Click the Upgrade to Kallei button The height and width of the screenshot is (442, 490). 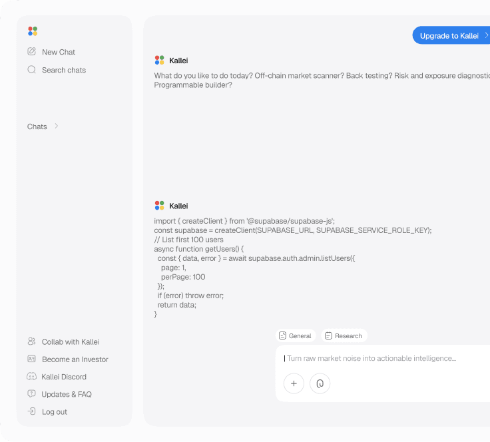(452, 35)
